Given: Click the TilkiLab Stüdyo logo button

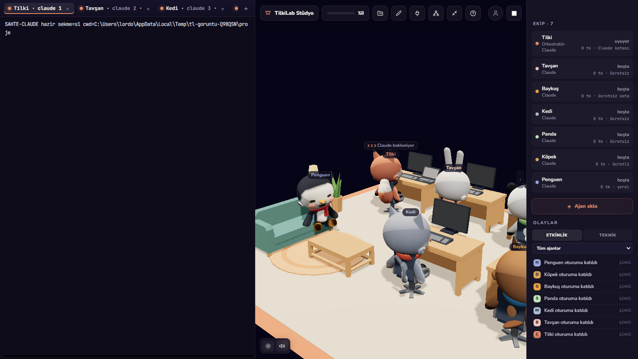Looking at the screenshot, I should (x=289, y=13).
